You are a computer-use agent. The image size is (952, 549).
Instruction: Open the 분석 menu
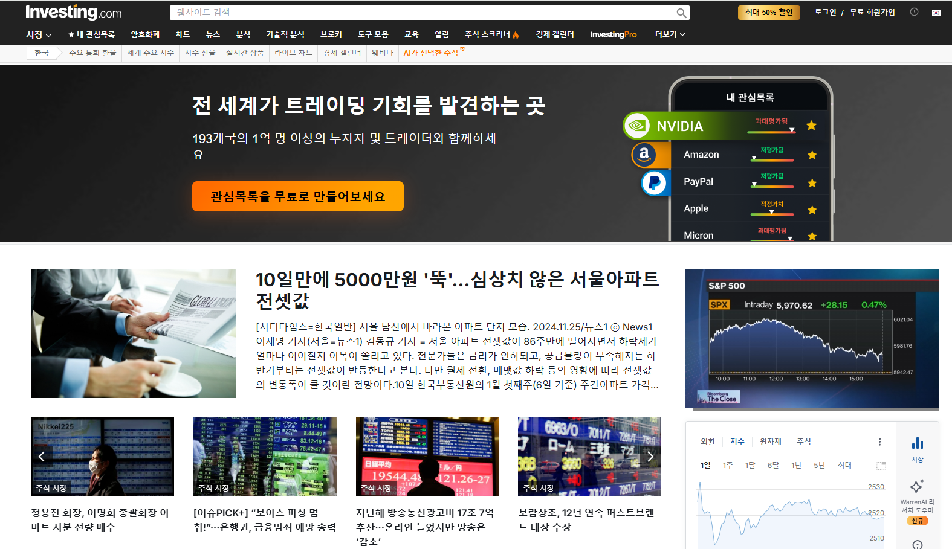click(243, 34)
